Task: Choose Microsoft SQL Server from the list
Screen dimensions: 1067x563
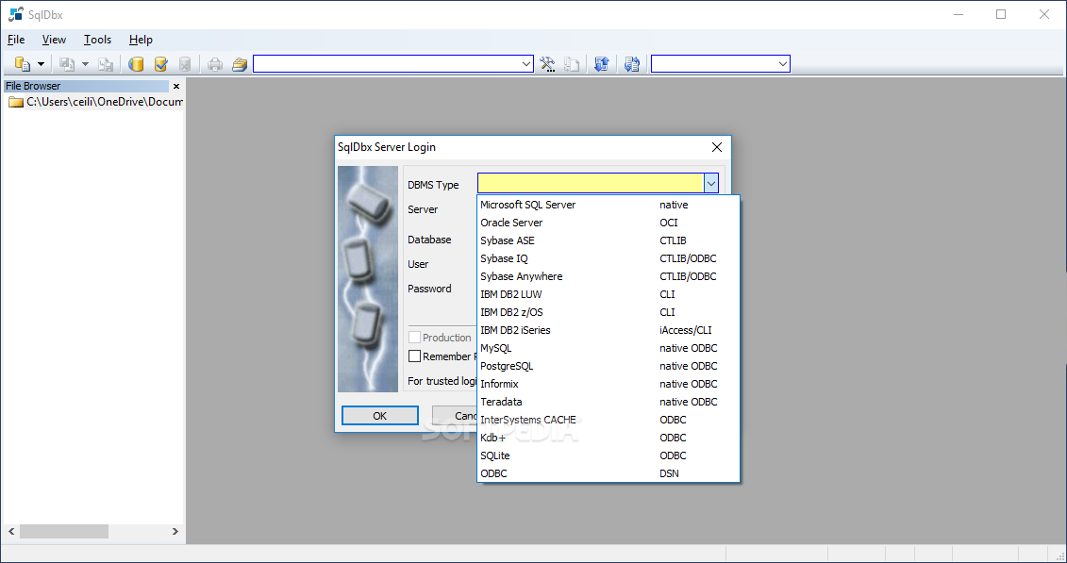Action: click(609, 205)
